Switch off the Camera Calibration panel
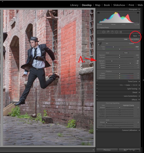 [x=97, y=130]
